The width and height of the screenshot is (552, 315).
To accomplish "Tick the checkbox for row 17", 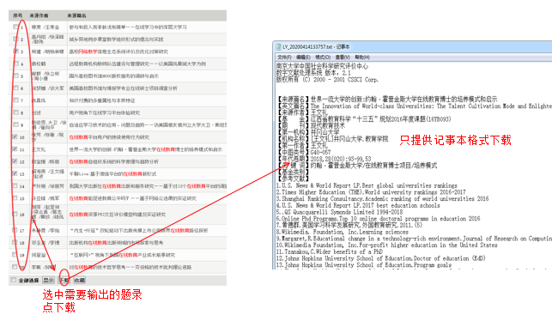I will point(15,230).
